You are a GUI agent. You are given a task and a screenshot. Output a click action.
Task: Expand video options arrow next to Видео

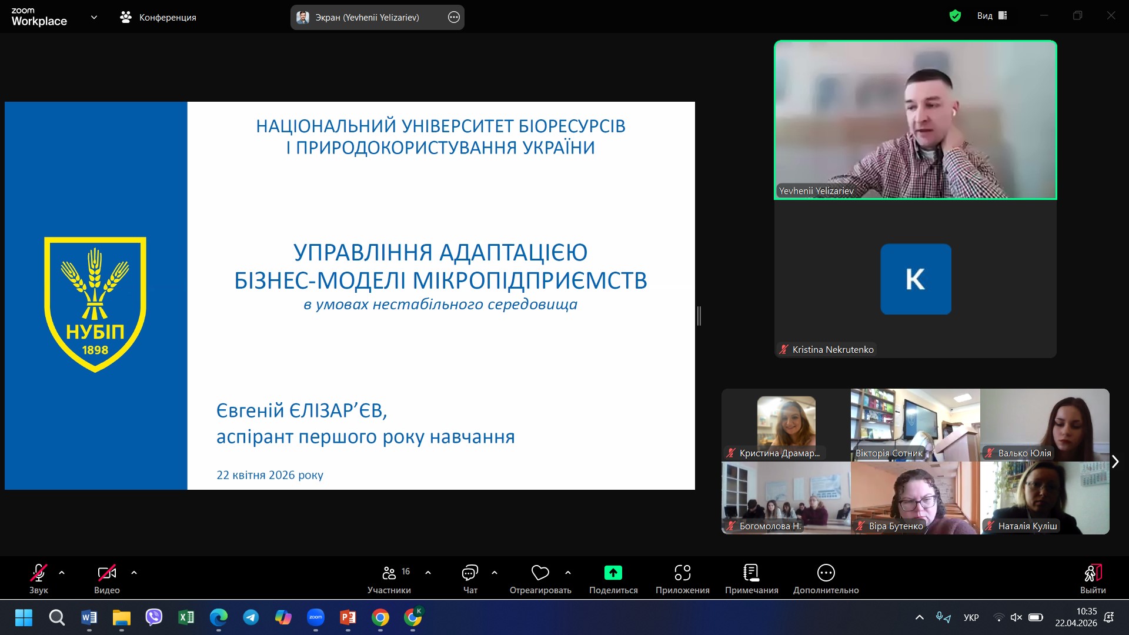[x=134, y=572]
